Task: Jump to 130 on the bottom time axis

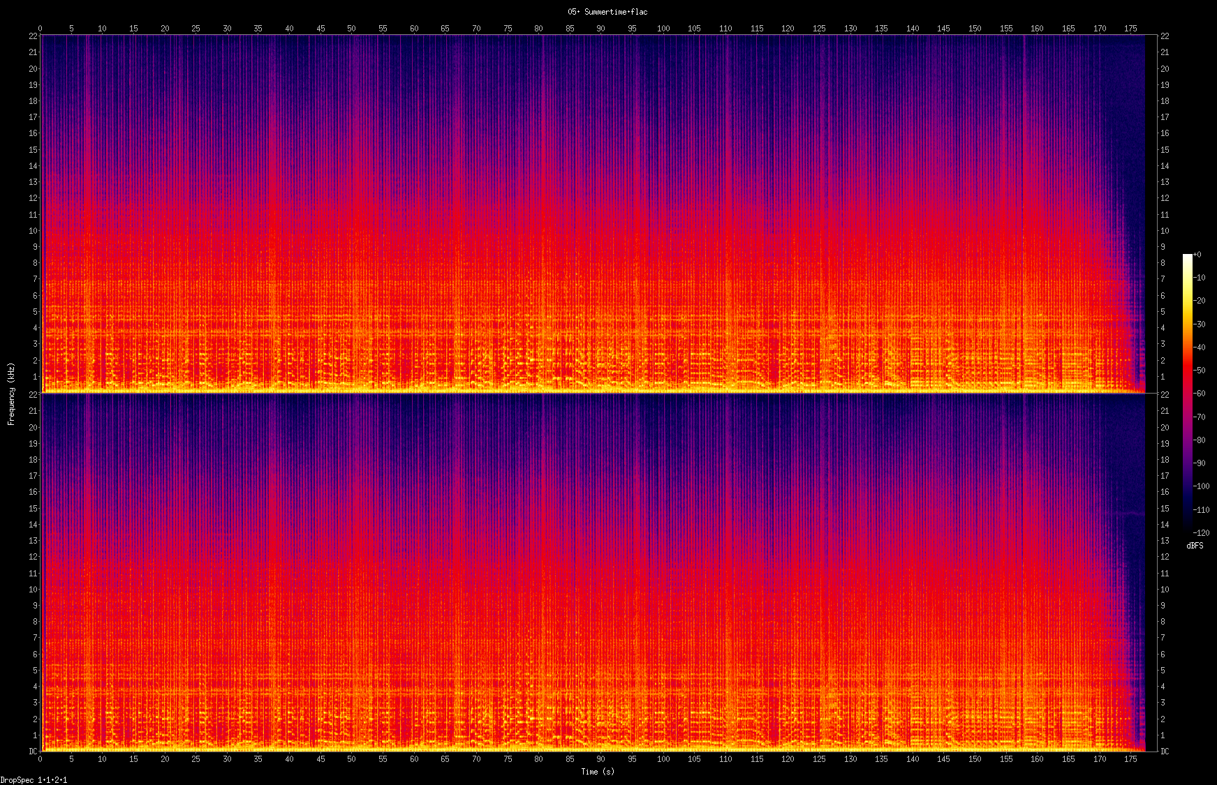Action: 850,759
